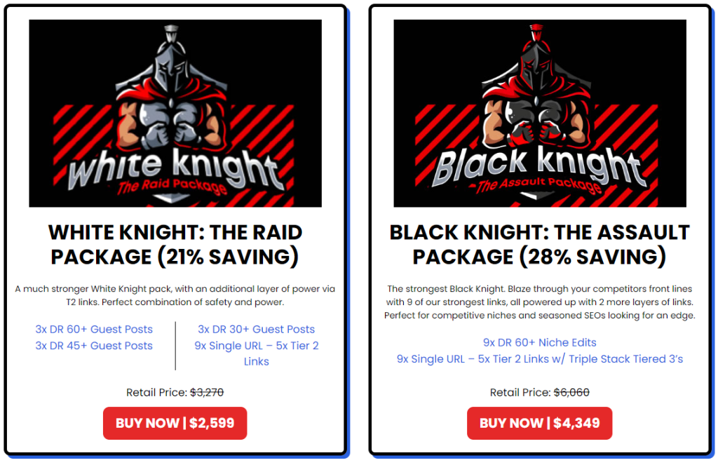Image resolution: width=718 pixels, height=465 pixels.
Task: Follow the White Knight 9x Single URL Tier 2 link
Action: tap(256, 353)
